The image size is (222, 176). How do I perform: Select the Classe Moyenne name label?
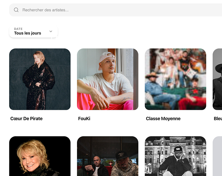tap(163, 118)
